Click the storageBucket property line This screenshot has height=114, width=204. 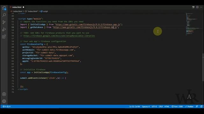(48, 55)
